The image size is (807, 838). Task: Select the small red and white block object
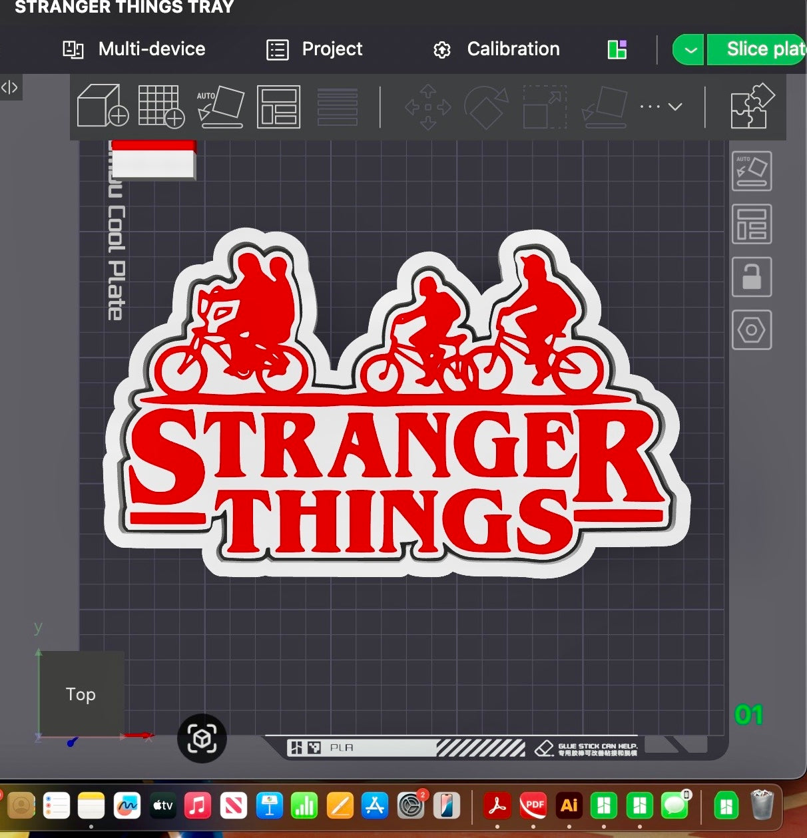[x=154, y=160]
